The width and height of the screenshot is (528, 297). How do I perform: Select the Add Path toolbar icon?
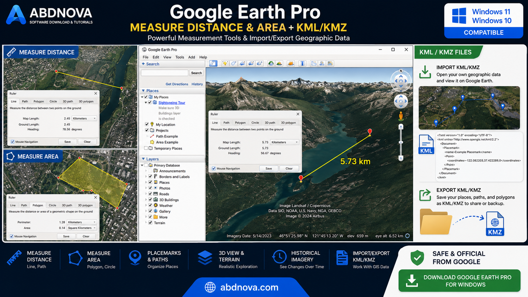(x=242, y=63)
